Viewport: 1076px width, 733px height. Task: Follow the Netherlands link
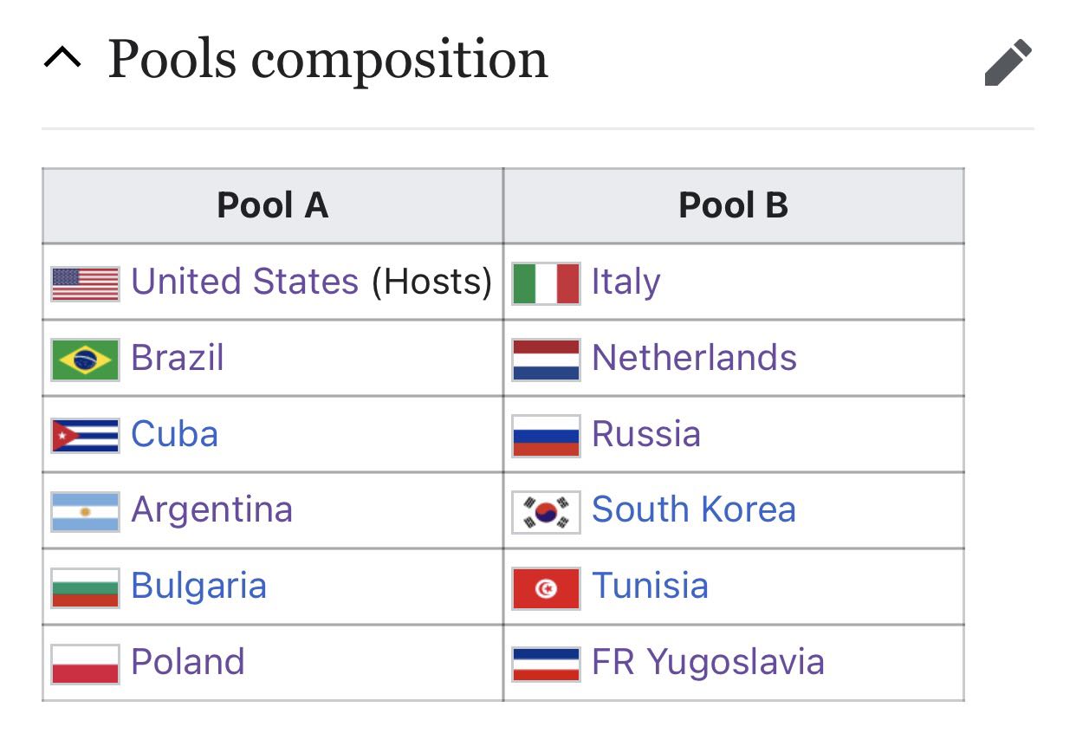694,358
